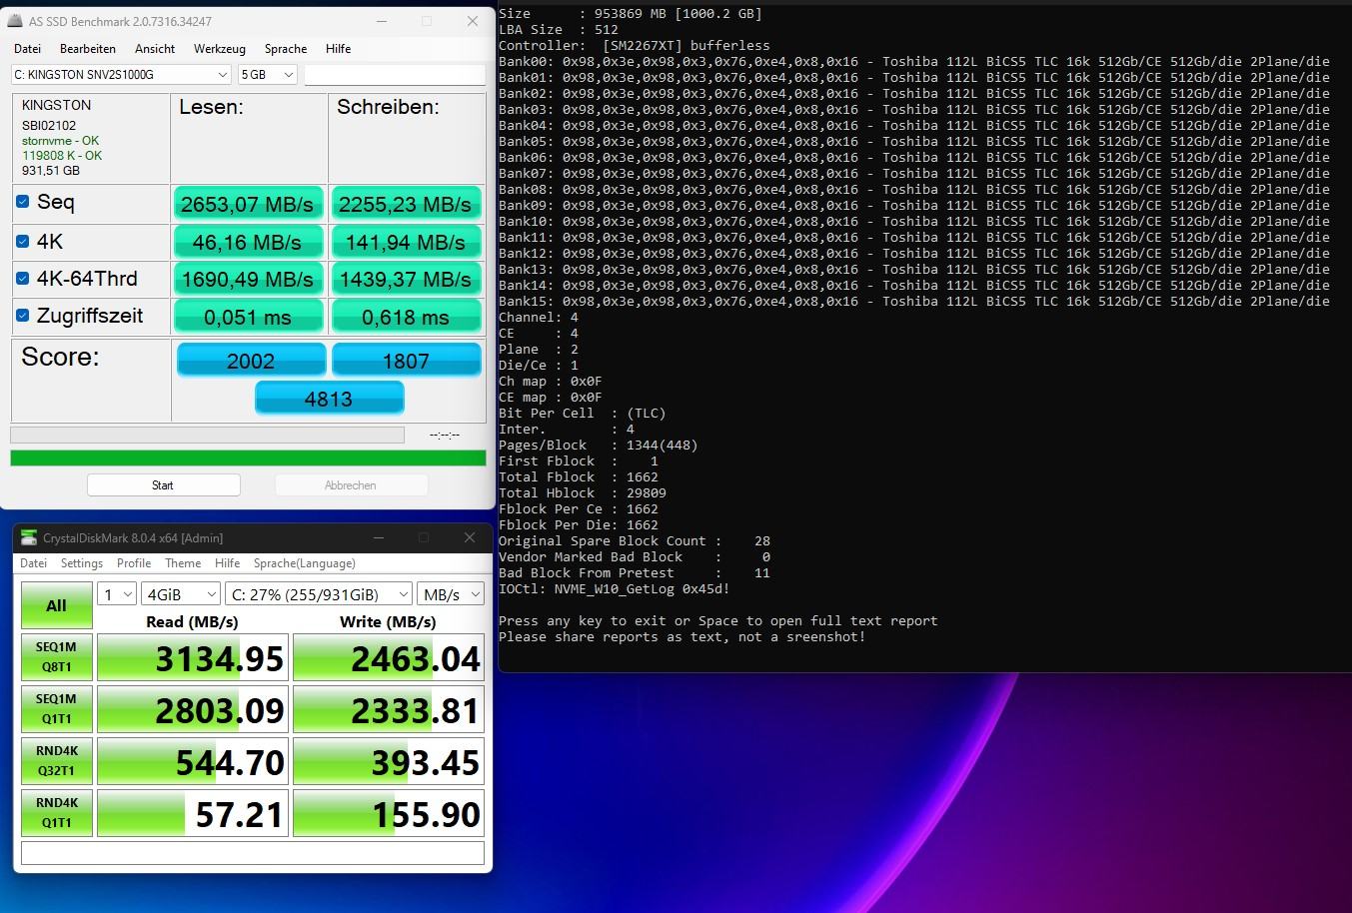
Task: Run the RND4K Q1T1 test button
Action: (57, 813)
